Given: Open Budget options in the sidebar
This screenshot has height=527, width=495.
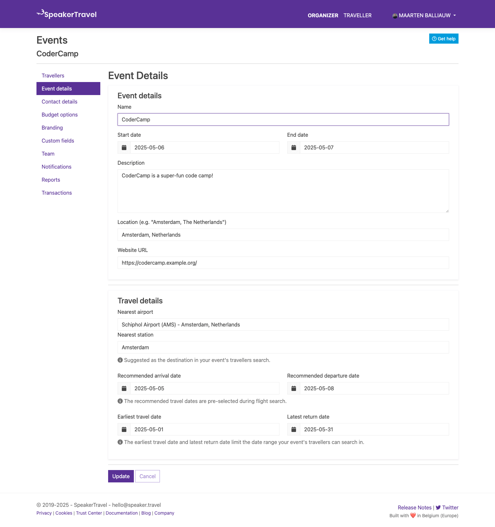Looking at the screenshot, I should [60, 115].
